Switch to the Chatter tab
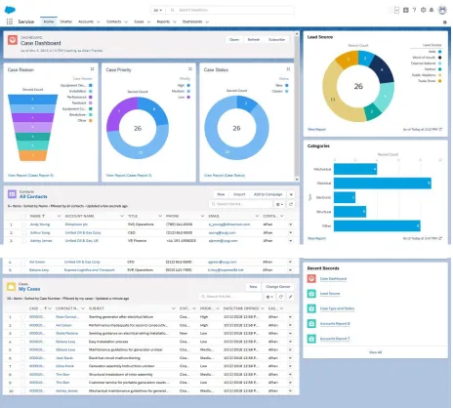Screen dimensions: 453x408 click(x=66, y=21)
